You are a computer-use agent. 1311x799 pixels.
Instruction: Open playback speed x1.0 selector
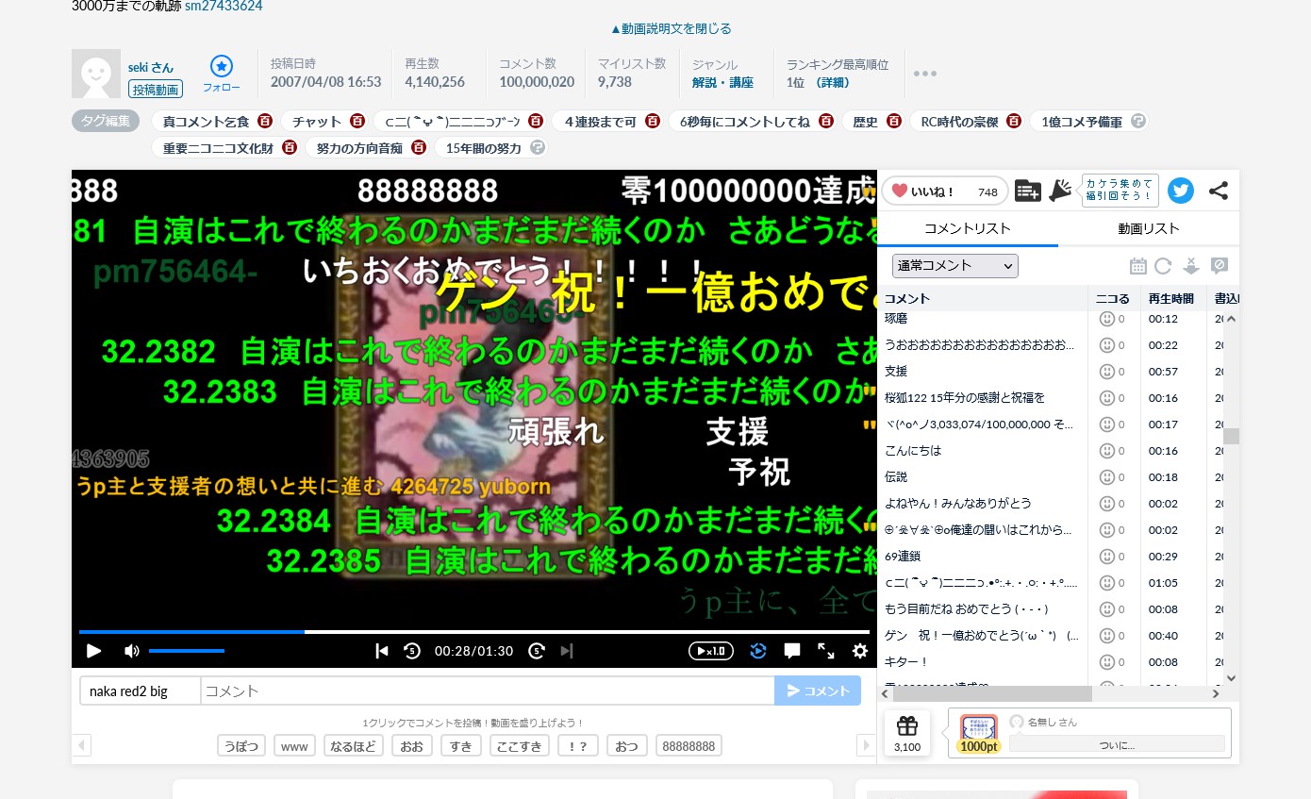coord(711,651)
